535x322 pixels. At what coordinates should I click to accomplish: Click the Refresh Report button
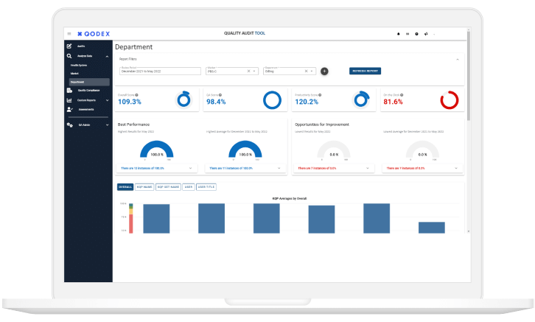pos(365,71)
